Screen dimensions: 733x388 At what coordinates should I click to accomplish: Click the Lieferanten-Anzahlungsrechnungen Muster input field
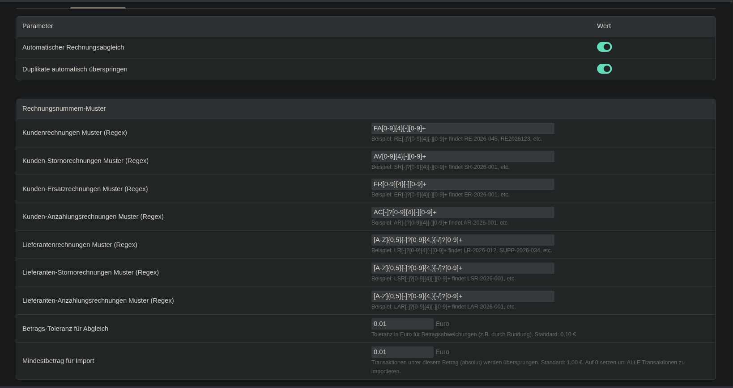pyautogui.click(x=462, y=296)
